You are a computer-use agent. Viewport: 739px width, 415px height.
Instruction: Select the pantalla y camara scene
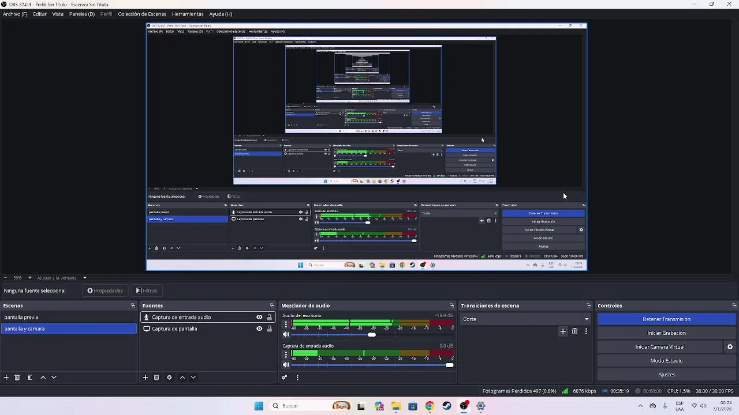(69, 329)
